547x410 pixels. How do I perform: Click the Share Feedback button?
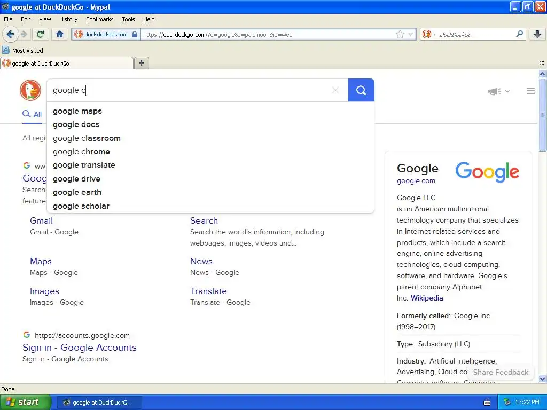[501, 372]
